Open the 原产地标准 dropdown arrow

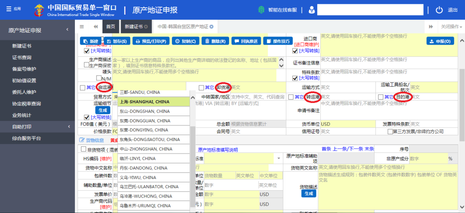pyautogui.click(x=279, y=158)
